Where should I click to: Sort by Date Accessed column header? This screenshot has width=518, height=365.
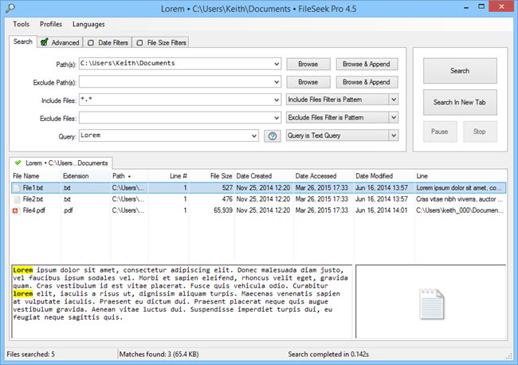click(x=324, y=176)
